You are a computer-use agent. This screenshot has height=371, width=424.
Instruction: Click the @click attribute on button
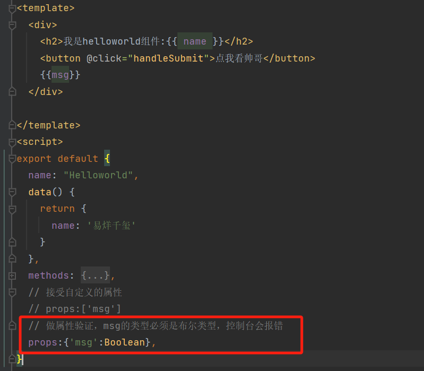click(x=104, y=58)
